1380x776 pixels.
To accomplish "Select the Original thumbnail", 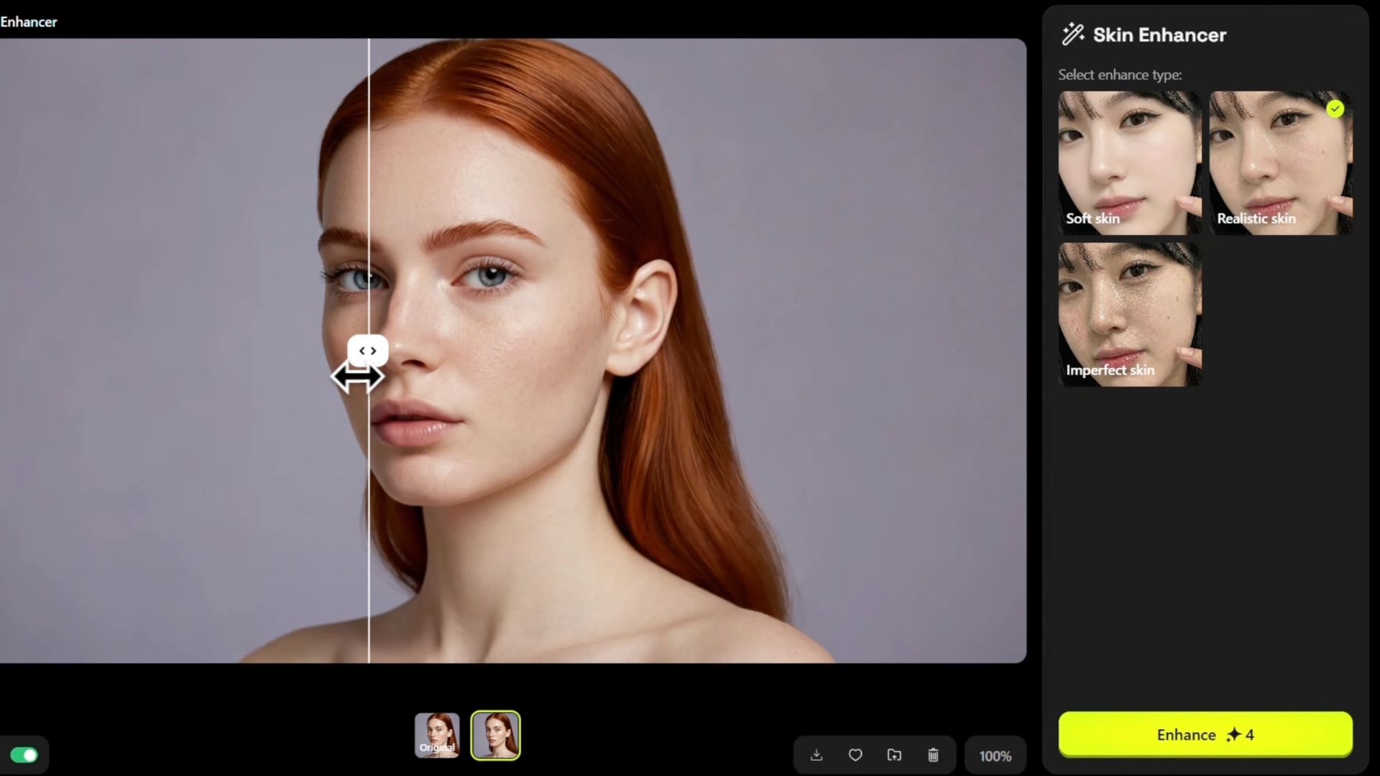I will click(437, 735).
